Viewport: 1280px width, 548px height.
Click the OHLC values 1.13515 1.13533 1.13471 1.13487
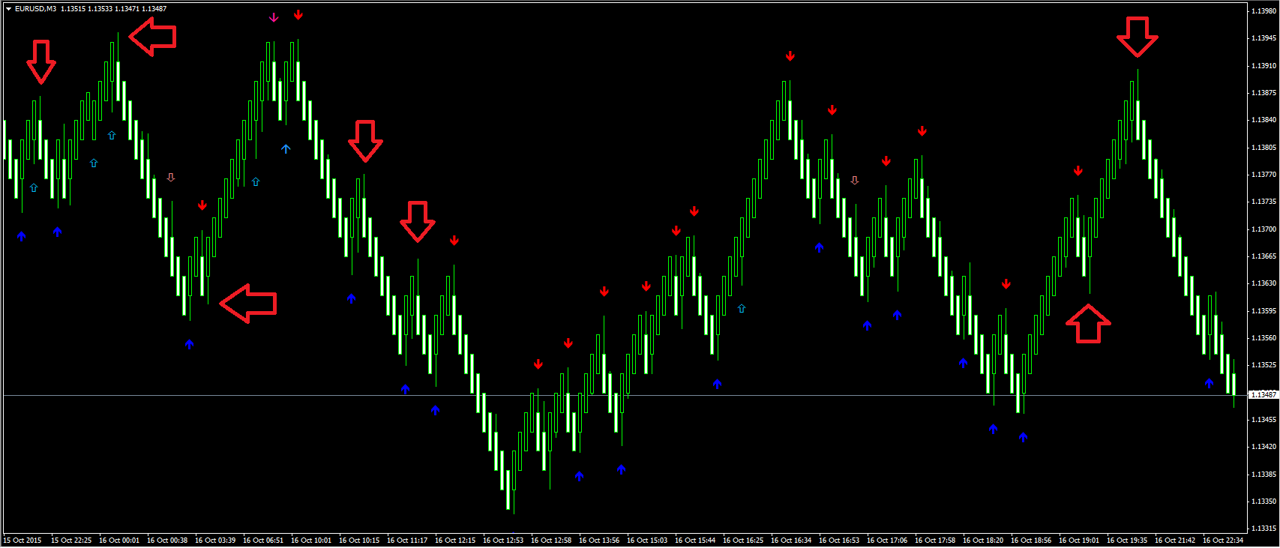pyautogui.click(x=114, y=9)
